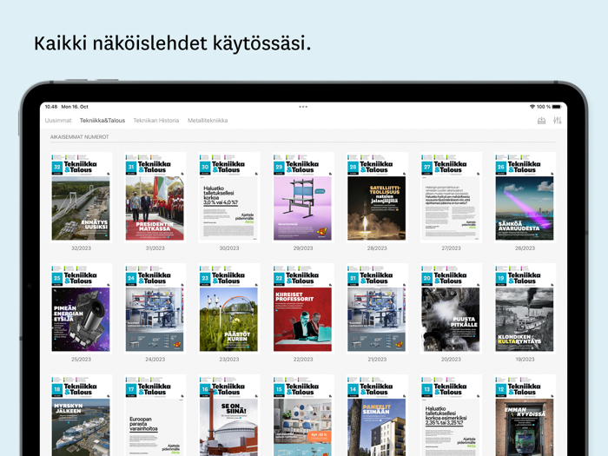
Task: Open issue 12 cover
Action: point(525,415)
